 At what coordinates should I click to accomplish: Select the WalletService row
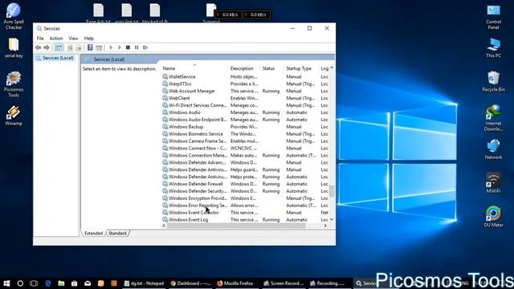tap(245, 77)
